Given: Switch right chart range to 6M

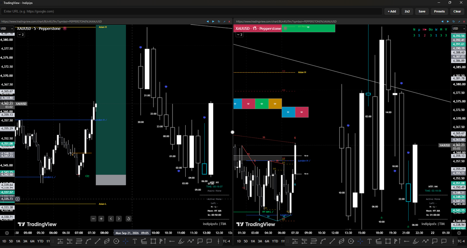Looking at the screenshot, I should coord(267,241).
